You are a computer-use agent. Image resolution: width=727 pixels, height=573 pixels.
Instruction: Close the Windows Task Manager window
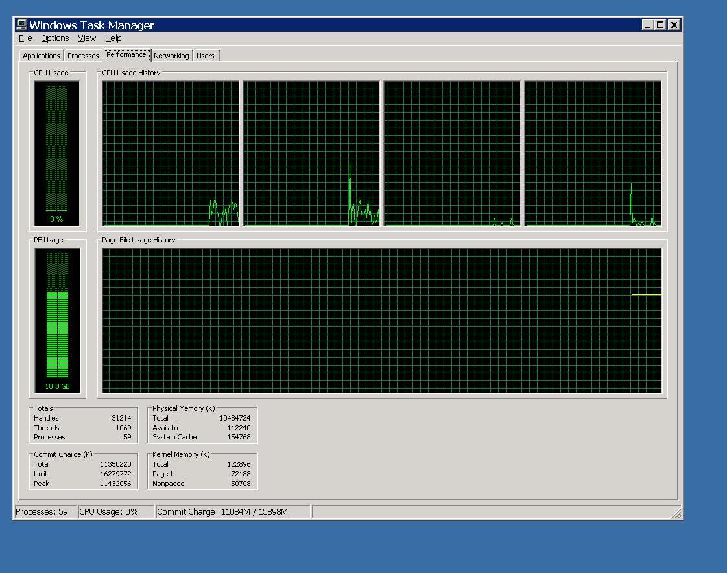(x=674, y=25)
